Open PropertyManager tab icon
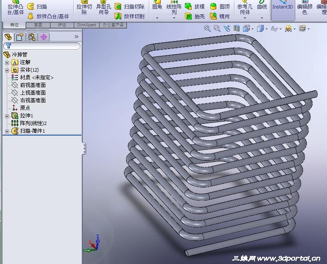This screenshot has width=327, height=264. point(20,37)
